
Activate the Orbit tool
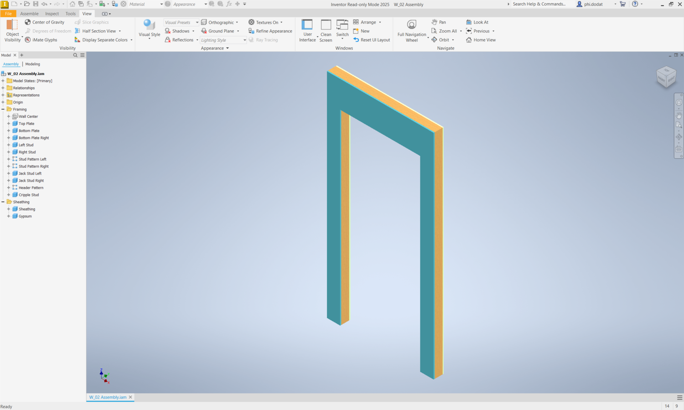coord(442,40)
